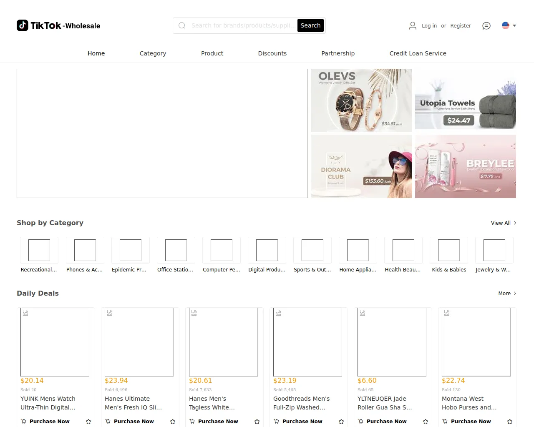Toggle favorite star on Hanes Ultimate item
Screen dimensions: 534x427
click(x=173, y=422)
